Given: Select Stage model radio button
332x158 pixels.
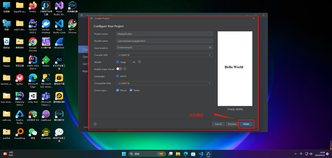Looking at the screenshot, I should pos(118,62).
